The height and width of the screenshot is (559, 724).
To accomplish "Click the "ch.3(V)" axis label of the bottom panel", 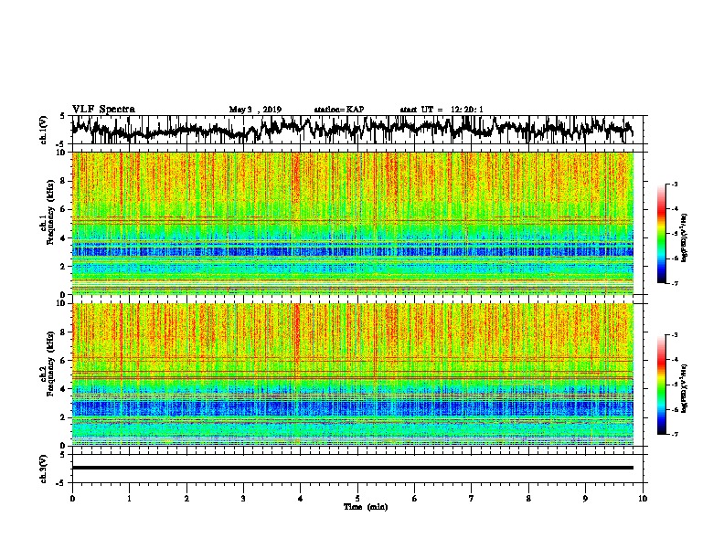I will (43, 469).
